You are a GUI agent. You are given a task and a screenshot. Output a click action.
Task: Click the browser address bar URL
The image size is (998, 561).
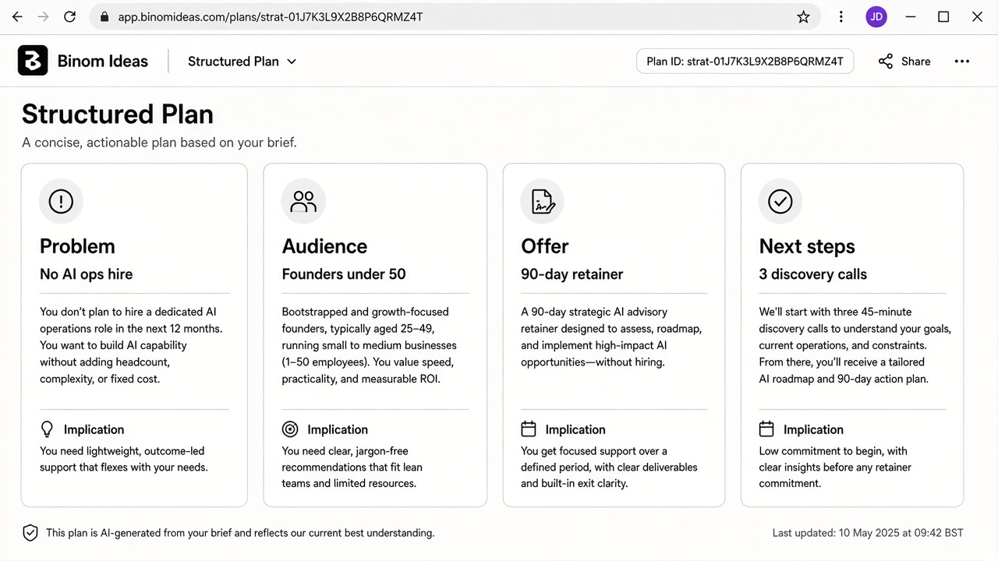click(271, 16)
